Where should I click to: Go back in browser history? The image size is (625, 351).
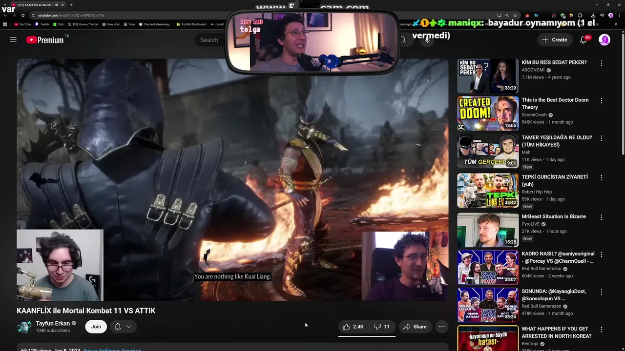5,15
